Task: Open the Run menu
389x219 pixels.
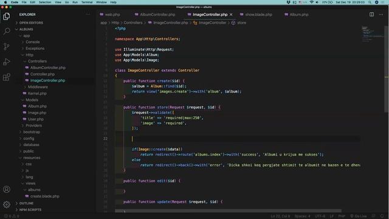Action: [75, 2]
